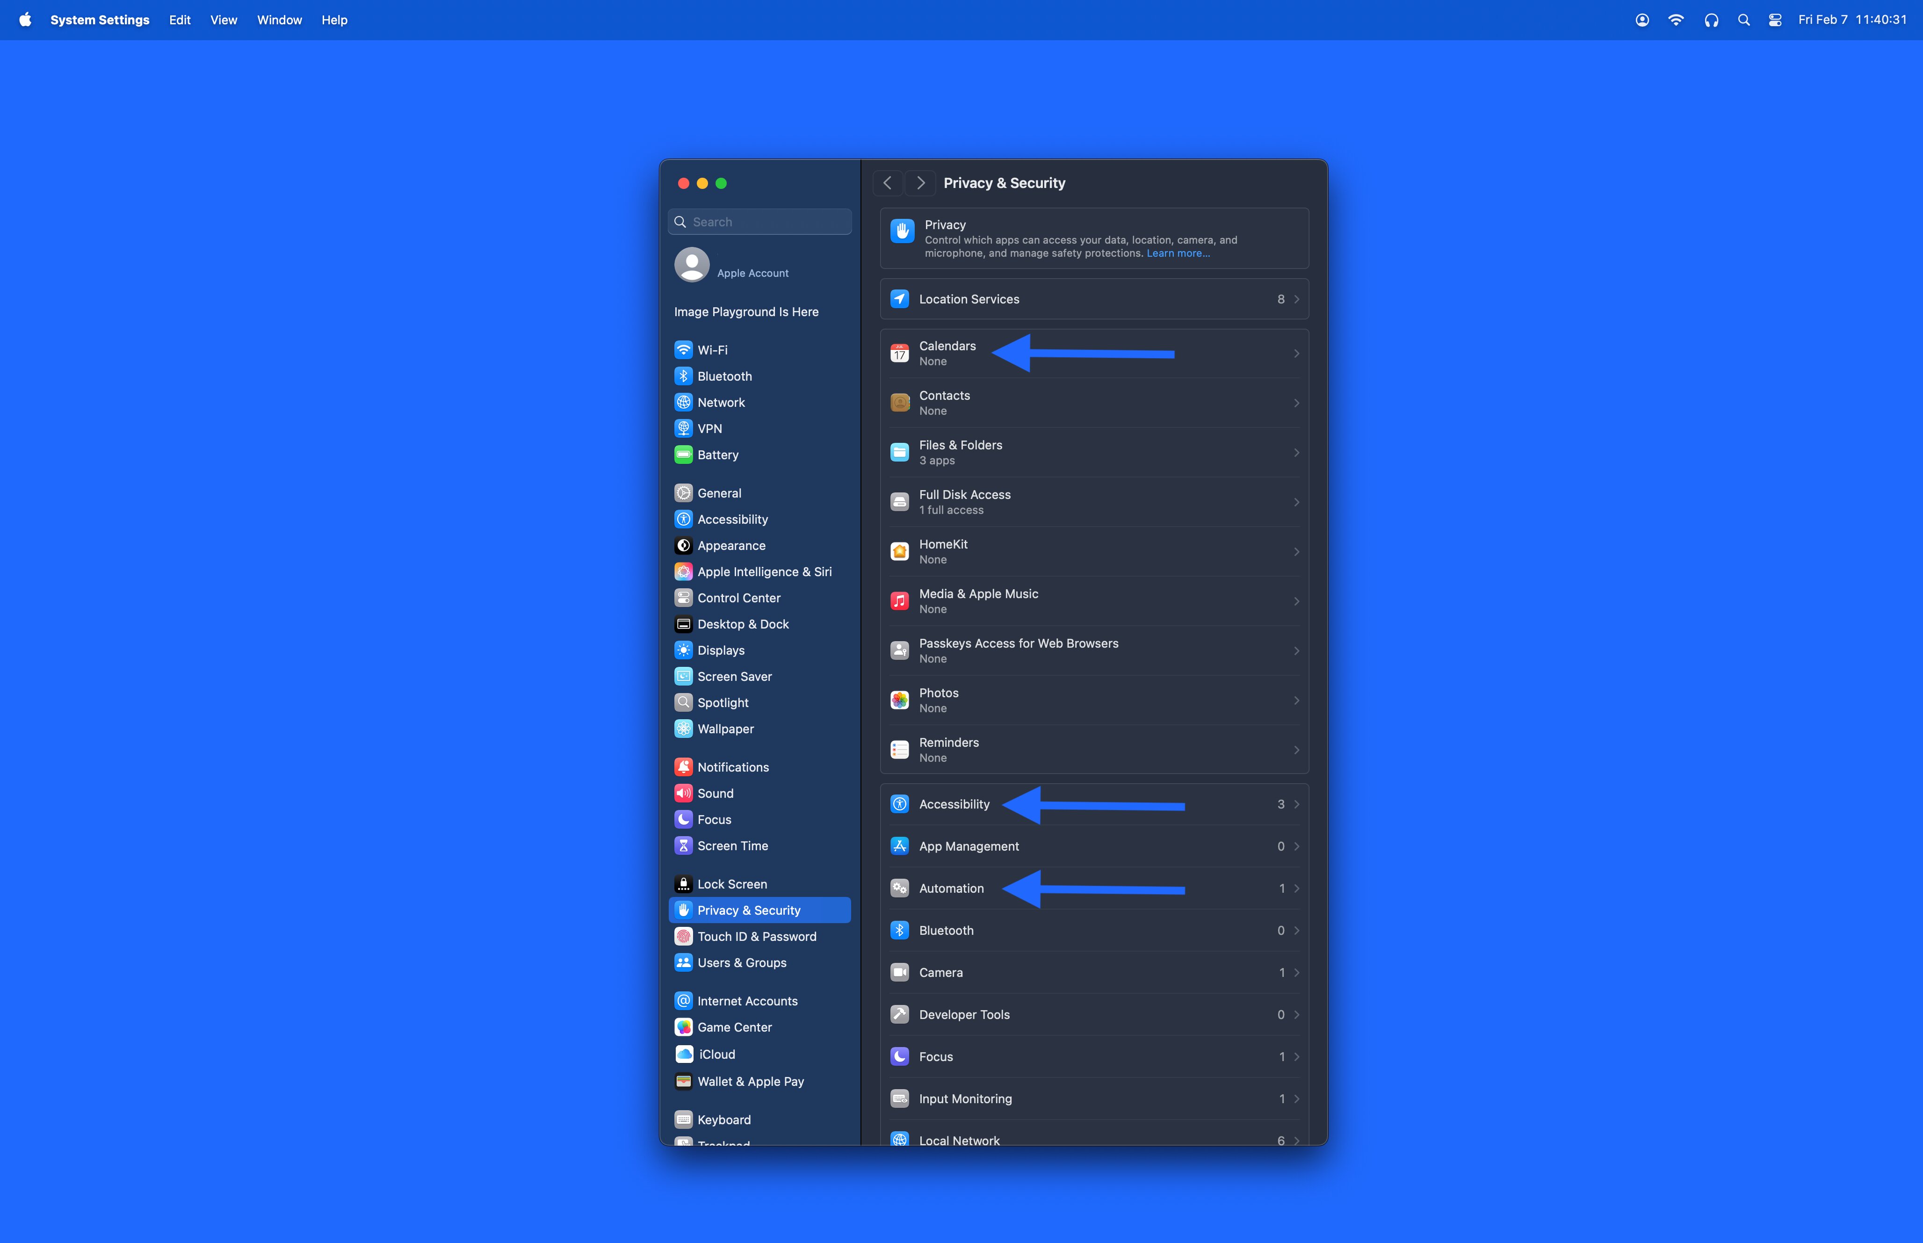
Task: Open Lock Screen settings
Action: coord(759,884)
